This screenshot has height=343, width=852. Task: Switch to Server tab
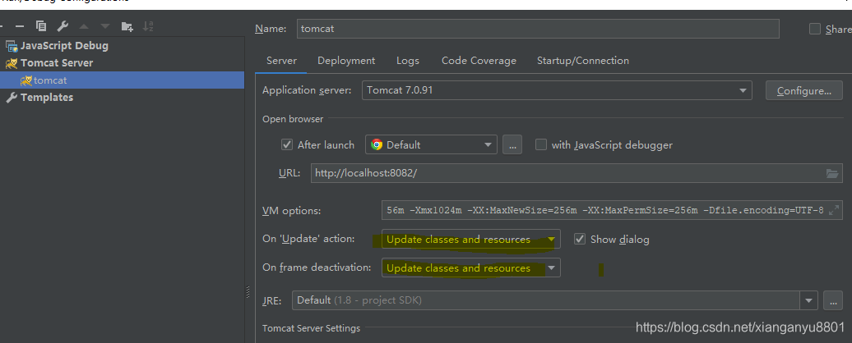tap(281, 61)
